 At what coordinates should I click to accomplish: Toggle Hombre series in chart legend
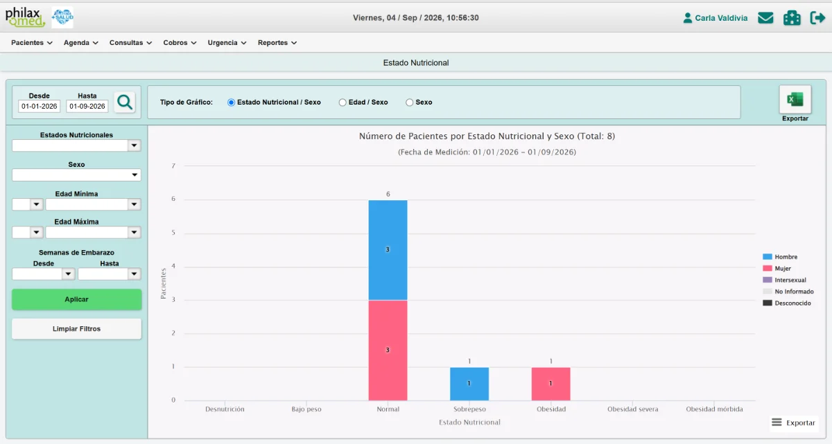tap(780, 257)
